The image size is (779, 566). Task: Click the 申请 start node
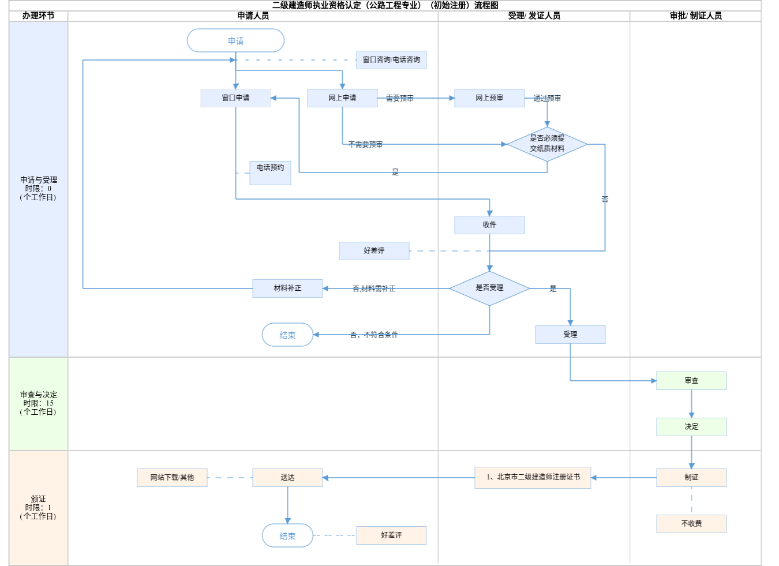pyautogui.click(x=235, y=41)
